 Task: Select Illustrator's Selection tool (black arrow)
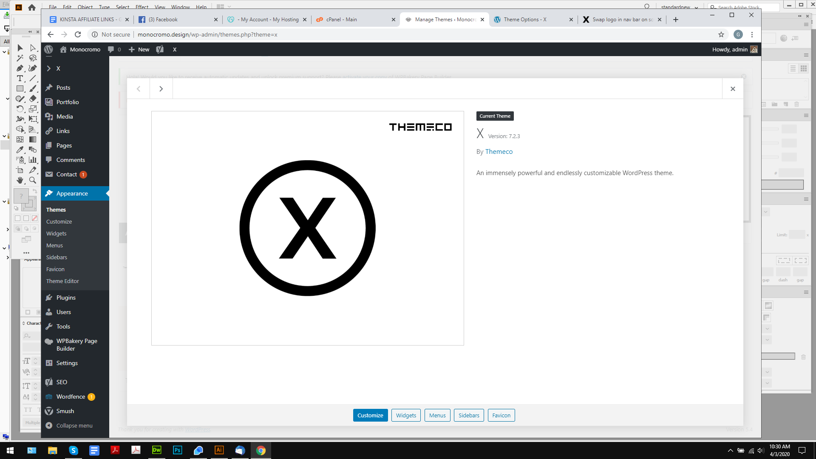click(x=20, y=48)
